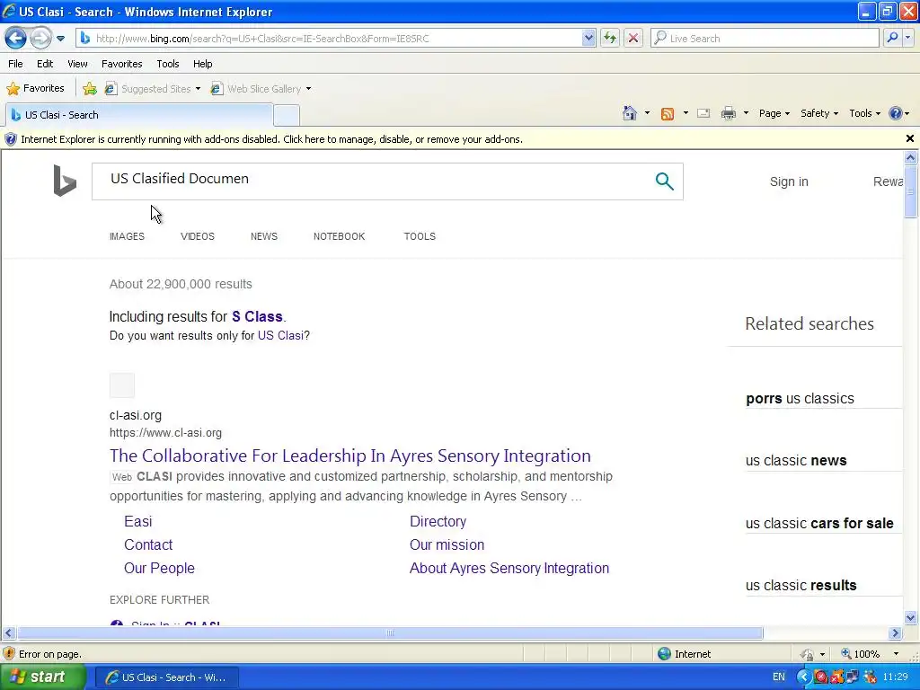Click the Home icon in command bar
920x690 pixels.
point(630,113)
